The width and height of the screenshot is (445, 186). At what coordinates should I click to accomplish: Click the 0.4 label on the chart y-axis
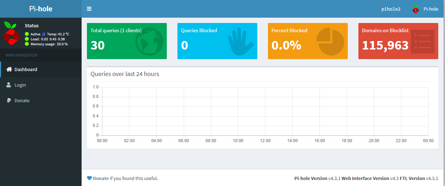point(95,116)
